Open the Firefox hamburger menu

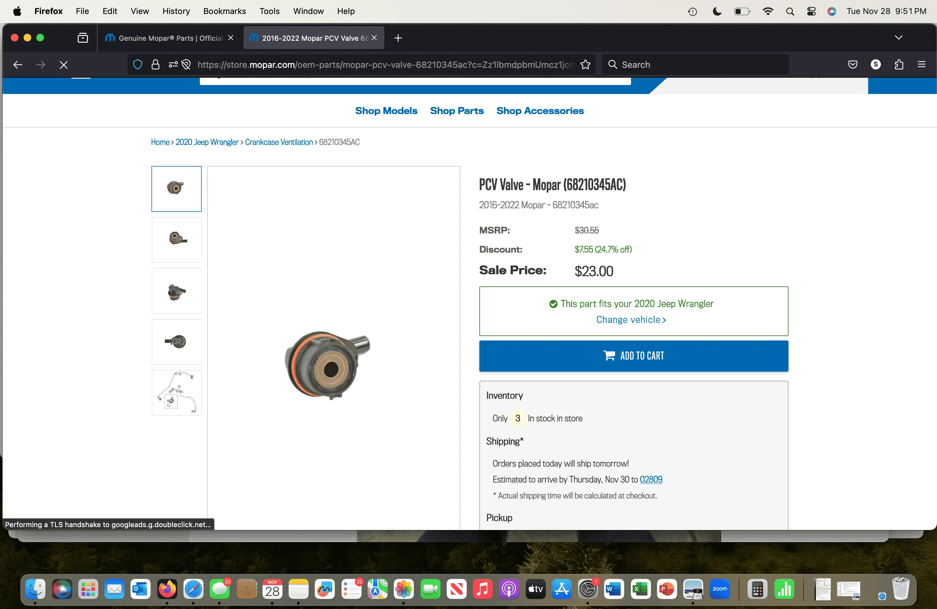[922, 65]
